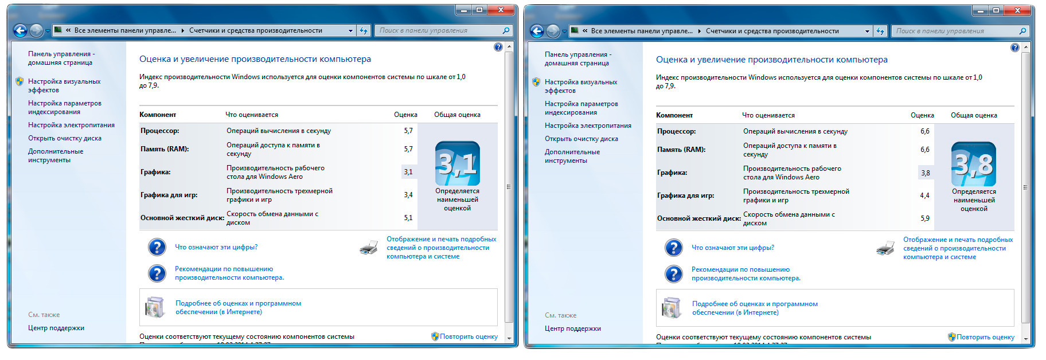Open 'Открыть очистку диска' in the right window
The image size is (1046, 360).
click(581, 139)
